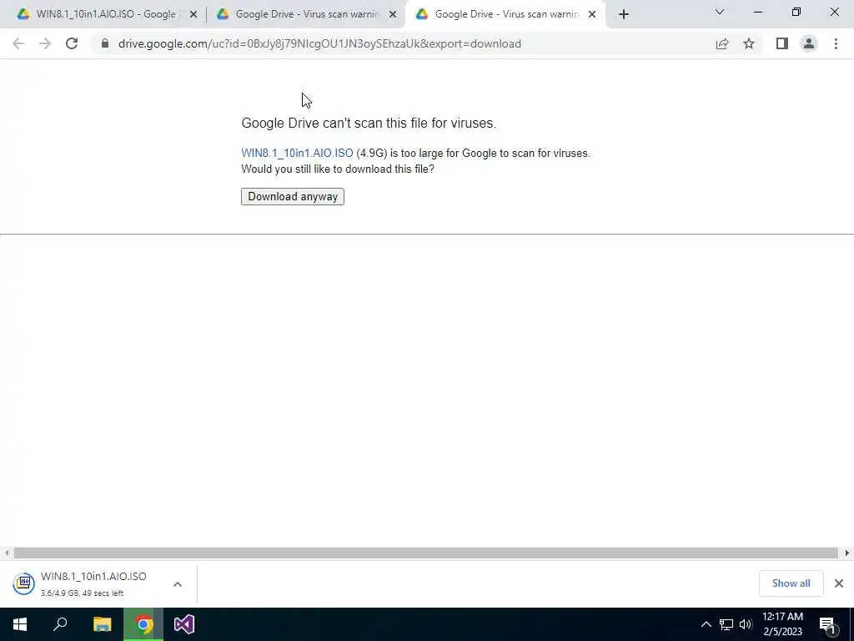
Task: Open the network tray icon
Action: click(x=726, y=624)
